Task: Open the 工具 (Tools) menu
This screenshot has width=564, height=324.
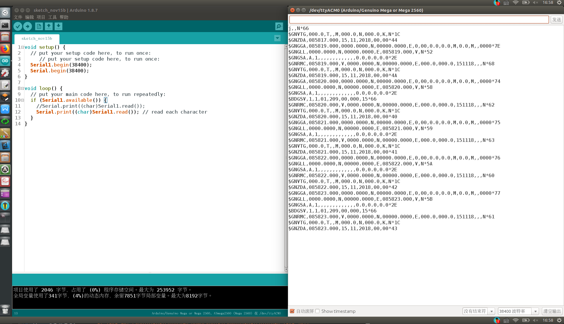Action: tap(52, 17)
